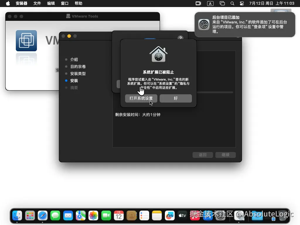
Task: Open FaceTime from the Dock
Action: point(106,216)
